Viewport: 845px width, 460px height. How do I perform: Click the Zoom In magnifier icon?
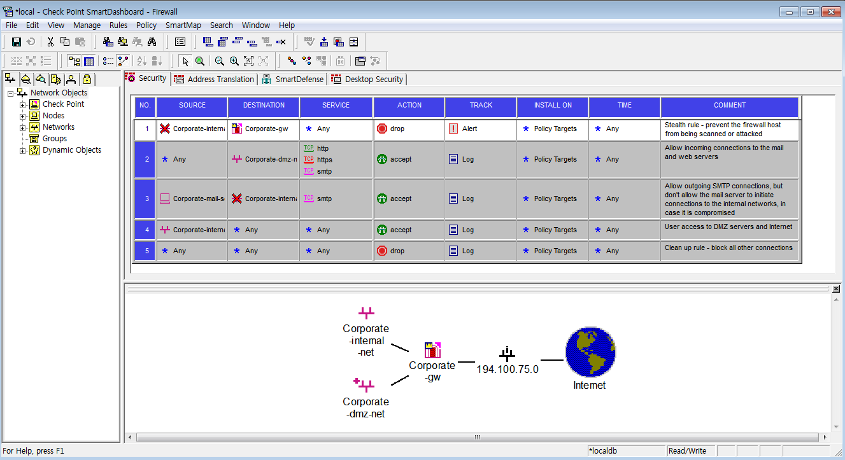point(234,61)
